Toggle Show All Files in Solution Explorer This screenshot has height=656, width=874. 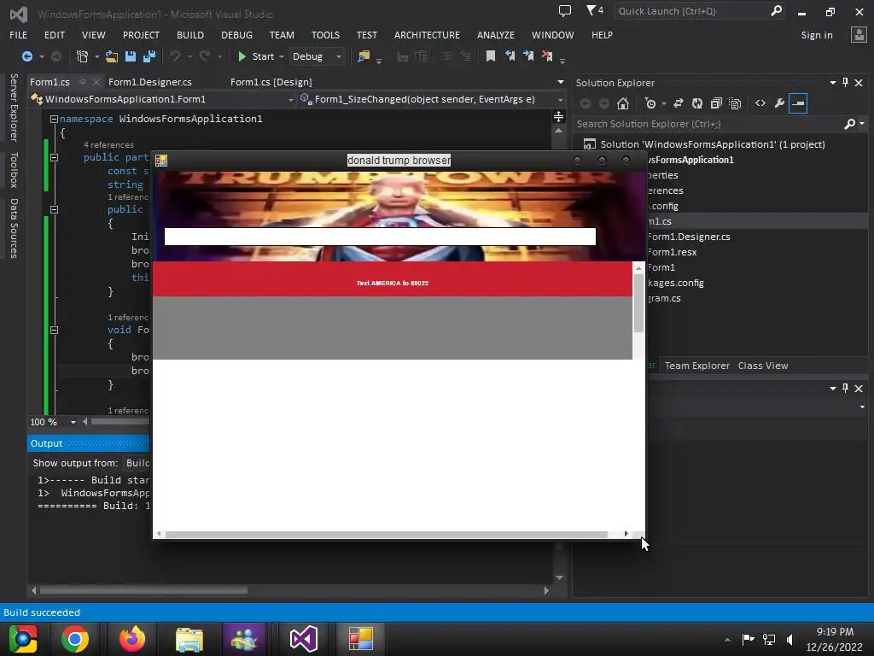pyautogui.click(x=735, y=103)
